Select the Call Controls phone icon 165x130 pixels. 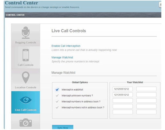26,55
